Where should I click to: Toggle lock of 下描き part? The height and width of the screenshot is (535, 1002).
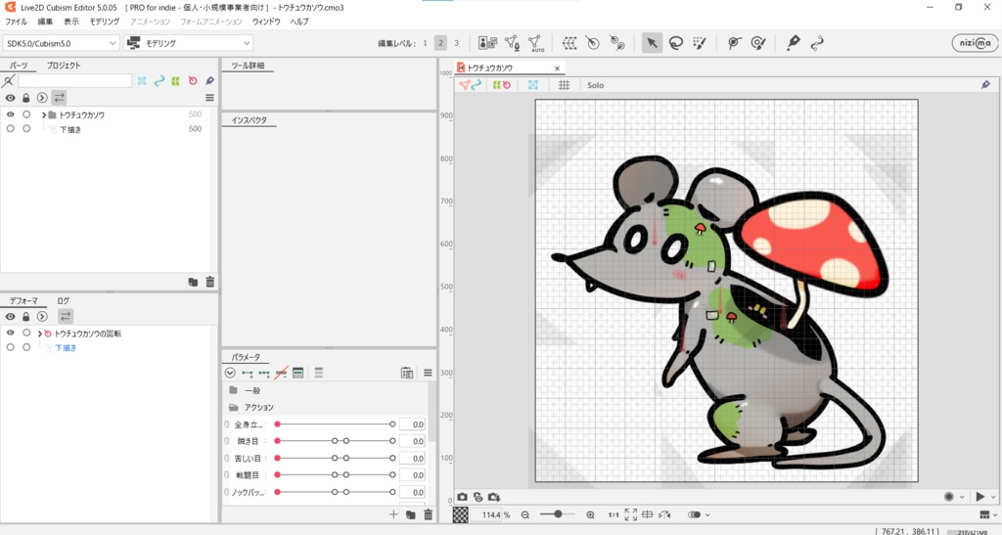[26, 129]
